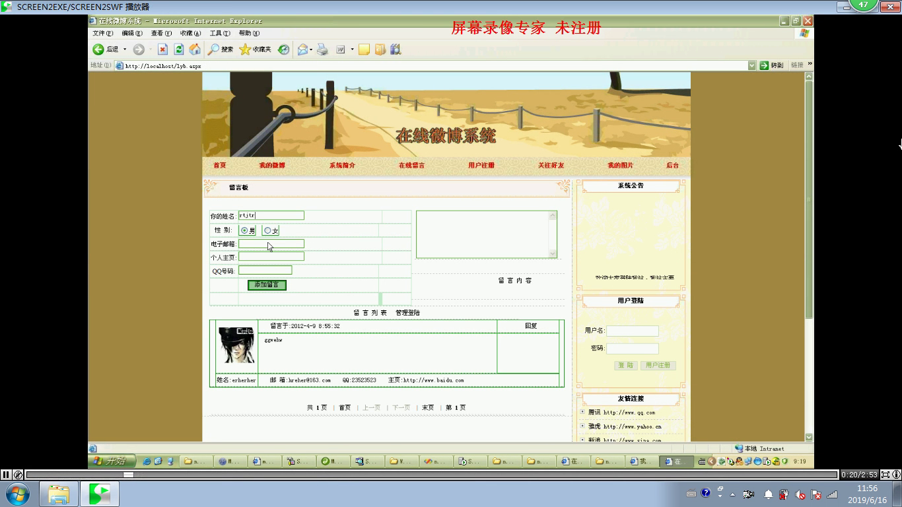Image resolution: width=902 pixels, height=507 pixels.
Task: Open the Back button dropdown arrow
Action: click(125, 50)
